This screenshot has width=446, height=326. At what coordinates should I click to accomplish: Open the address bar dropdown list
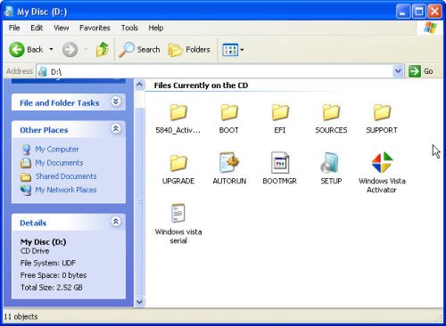point(398,71)
